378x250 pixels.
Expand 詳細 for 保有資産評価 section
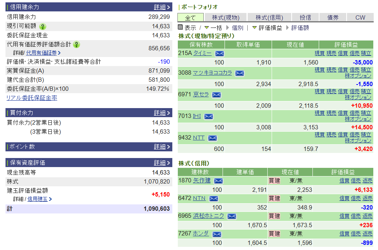pyautogui.click(x=162, y=163)
